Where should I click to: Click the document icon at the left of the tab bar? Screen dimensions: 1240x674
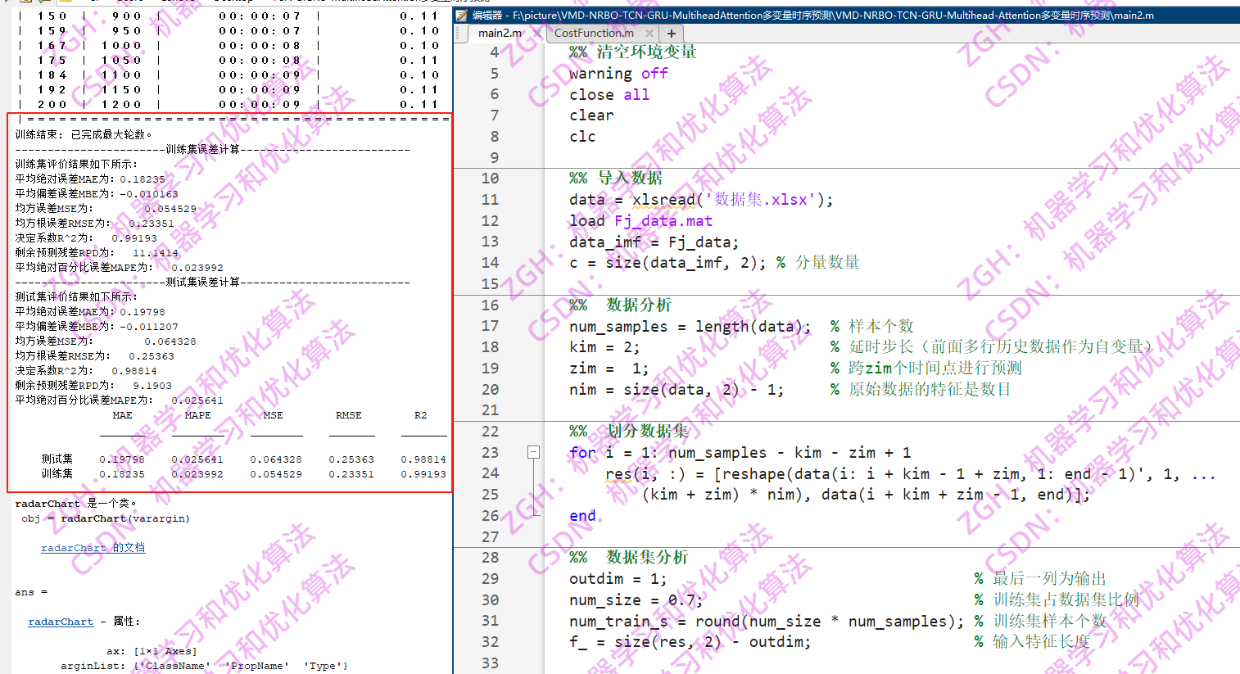pyautogui.click(x=459, y=34)
